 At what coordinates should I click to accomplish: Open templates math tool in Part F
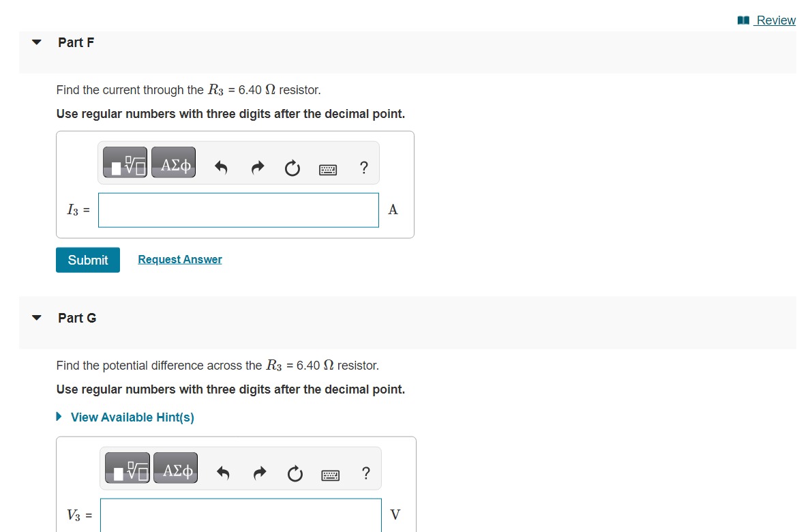[x=125, y=162]
